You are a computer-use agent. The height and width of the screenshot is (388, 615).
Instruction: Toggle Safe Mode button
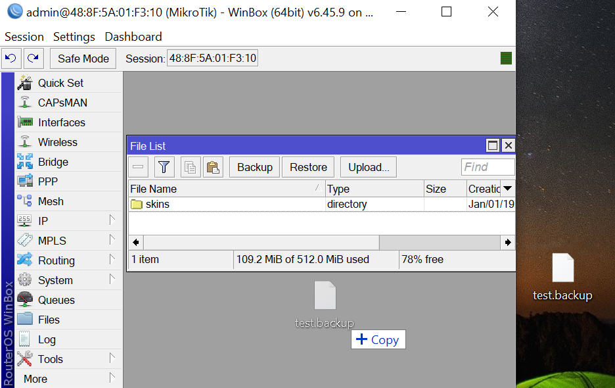[x=83, y=59]
